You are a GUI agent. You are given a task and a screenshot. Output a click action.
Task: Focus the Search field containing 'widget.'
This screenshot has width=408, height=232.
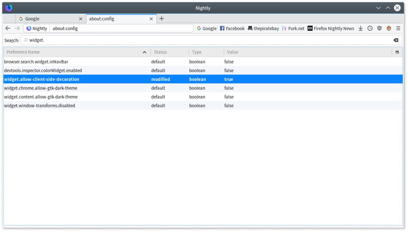click(x=210, y=40)
